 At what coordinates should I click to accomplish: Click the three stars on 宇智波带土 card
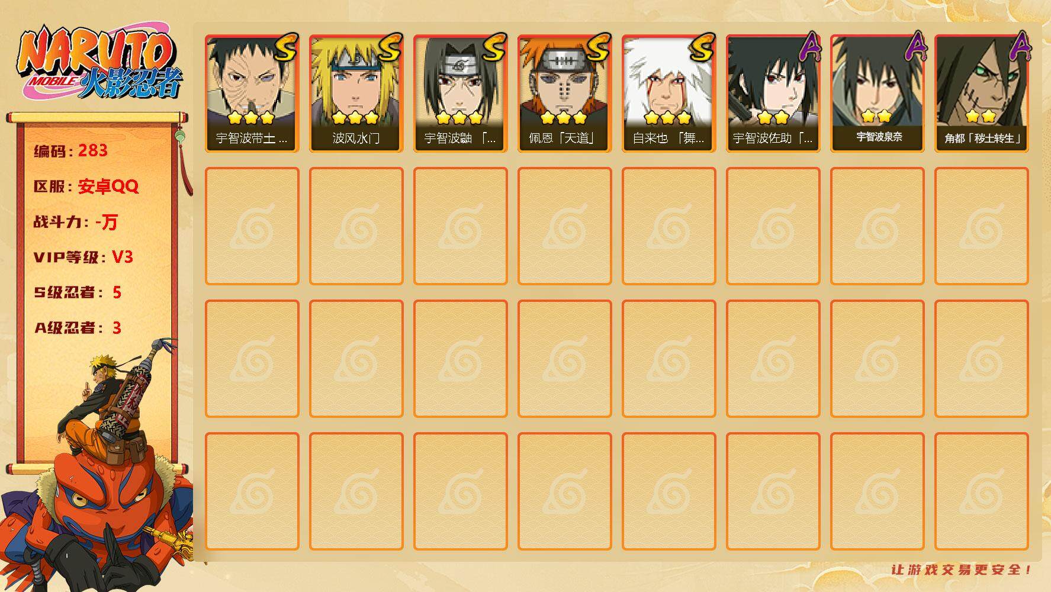coord(251,117)
